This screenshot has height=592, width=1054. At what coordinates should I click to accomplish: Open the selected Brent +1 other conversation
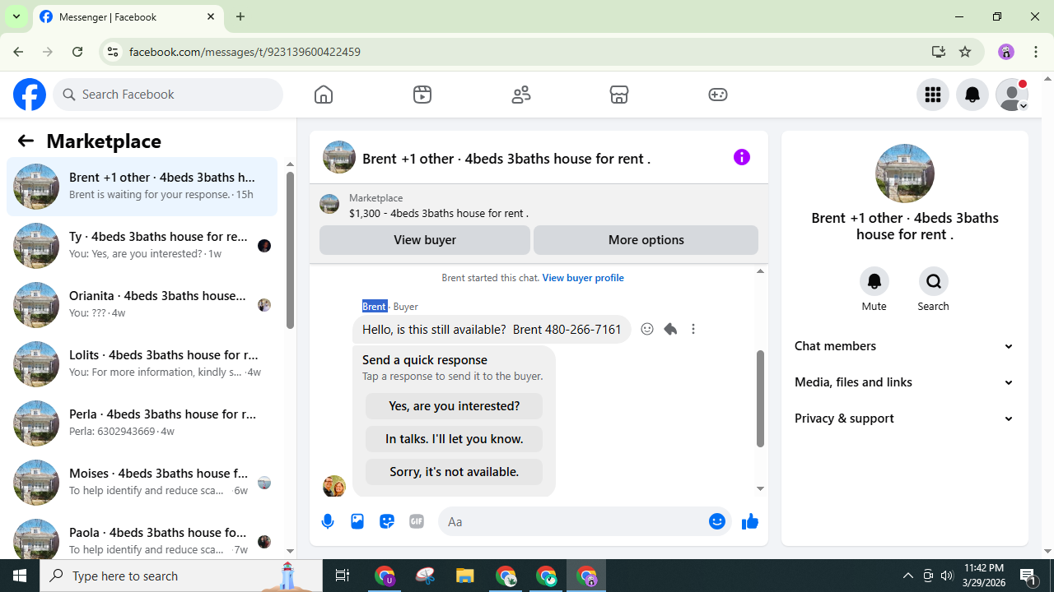pyautogui.click(x=142, y=186)
